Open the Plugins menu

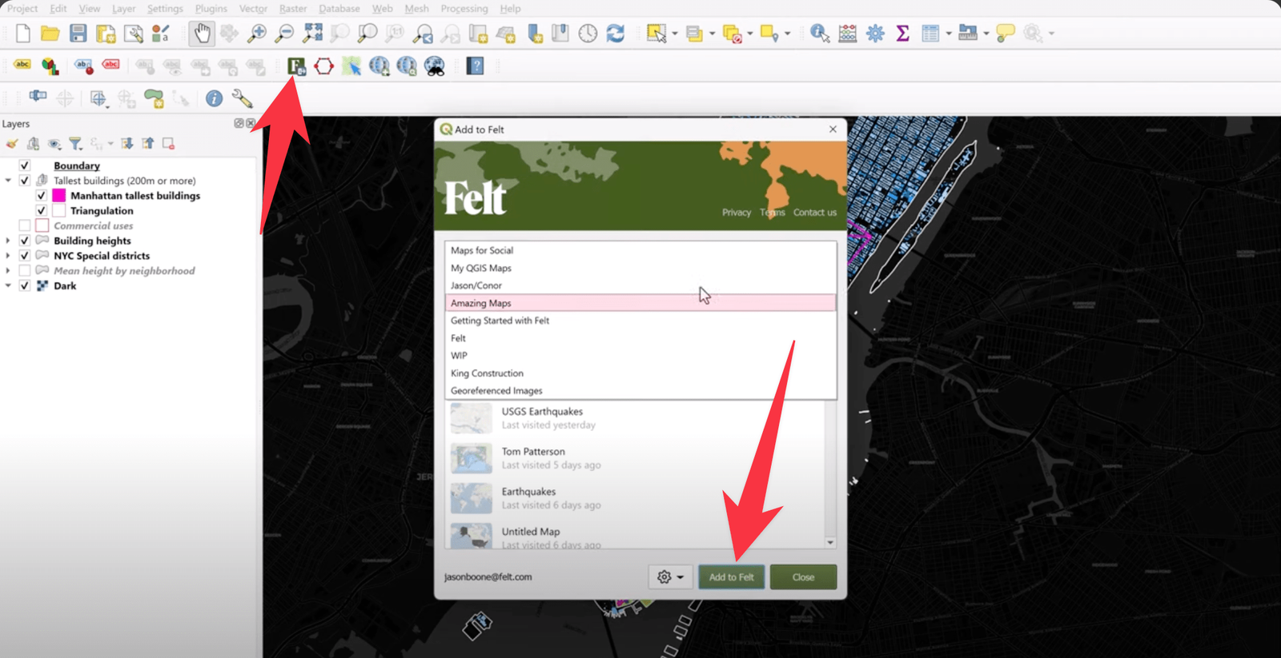pos(211,8)
